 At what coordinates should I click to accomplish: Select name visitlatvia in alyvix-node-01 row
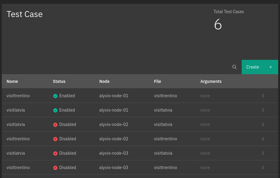pos(16,110)
